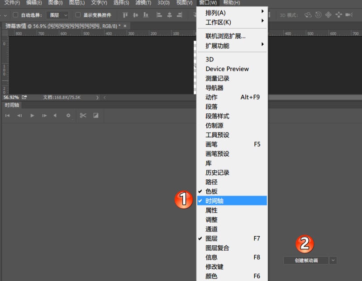Image resolution: width=362 pixels, height=281 pixels.
Task: Select the next frame icon in Timeline
Action: pyautogui.click(x=44, y=115)
